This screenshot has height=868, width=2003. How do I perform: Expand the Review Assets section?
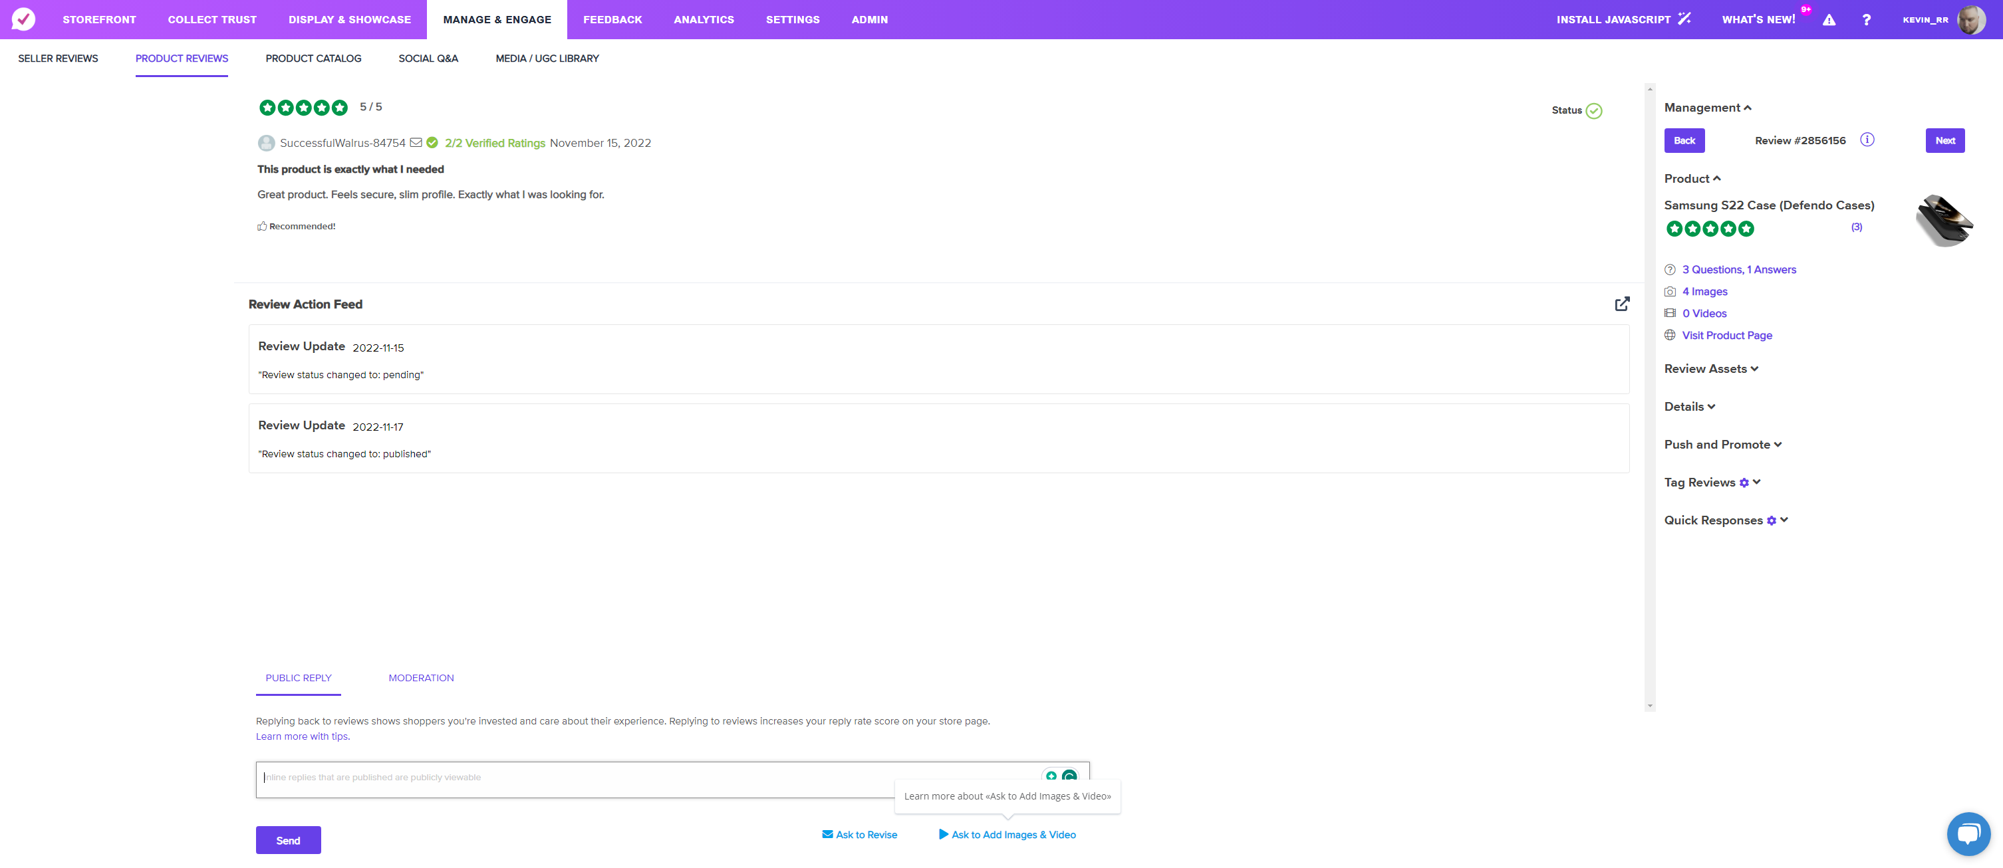tap(1710, 368)
